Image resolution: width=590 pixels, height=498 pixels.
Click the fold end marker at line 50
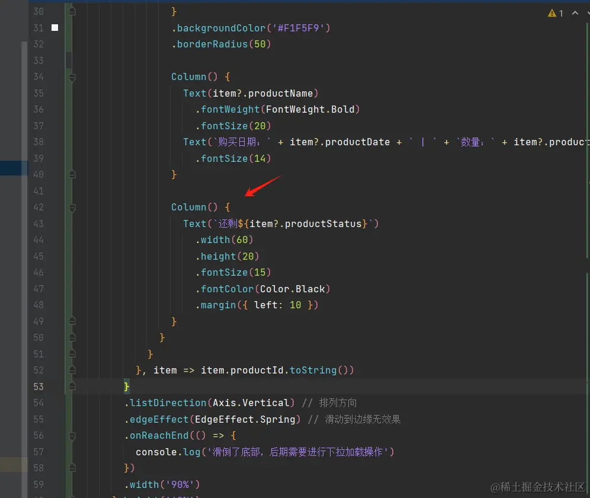pos(72,337)
